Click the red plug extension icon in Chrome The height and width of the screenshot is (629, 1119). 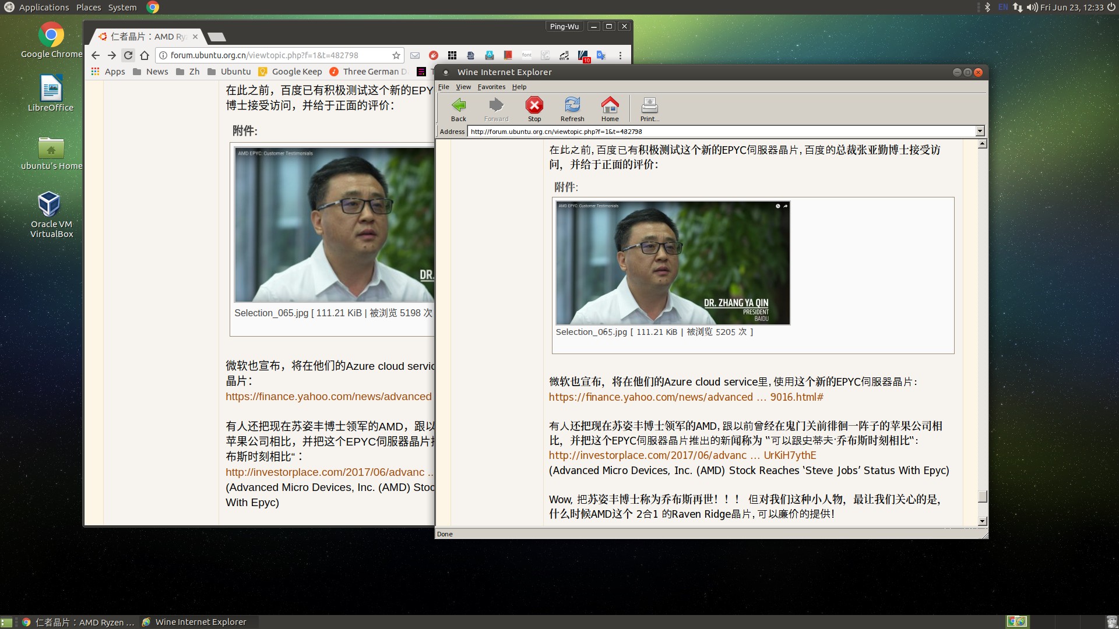[x=434, y=55]
